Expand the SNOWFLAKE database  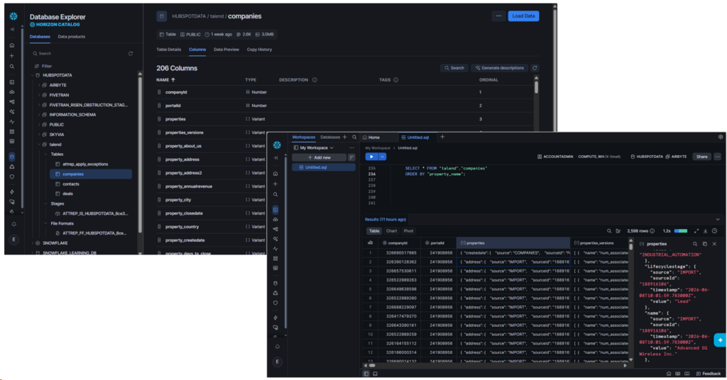33,243
